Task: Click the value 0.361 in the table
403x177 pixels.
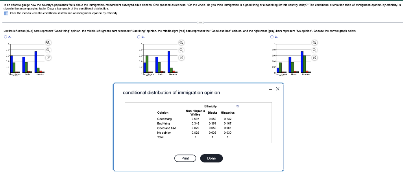Action: pos(213,124)
